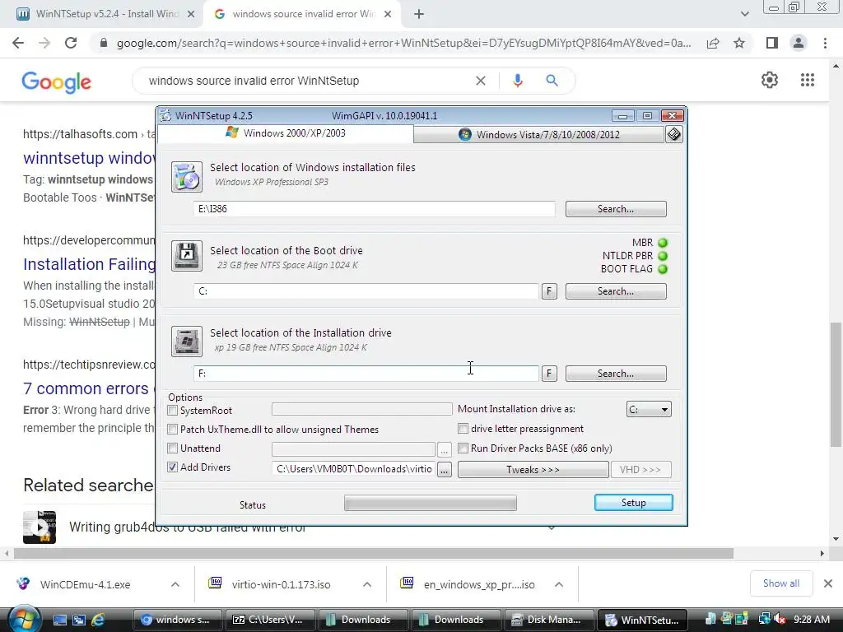
Task: Click the Status progress bar
Action: pos(430,504)
